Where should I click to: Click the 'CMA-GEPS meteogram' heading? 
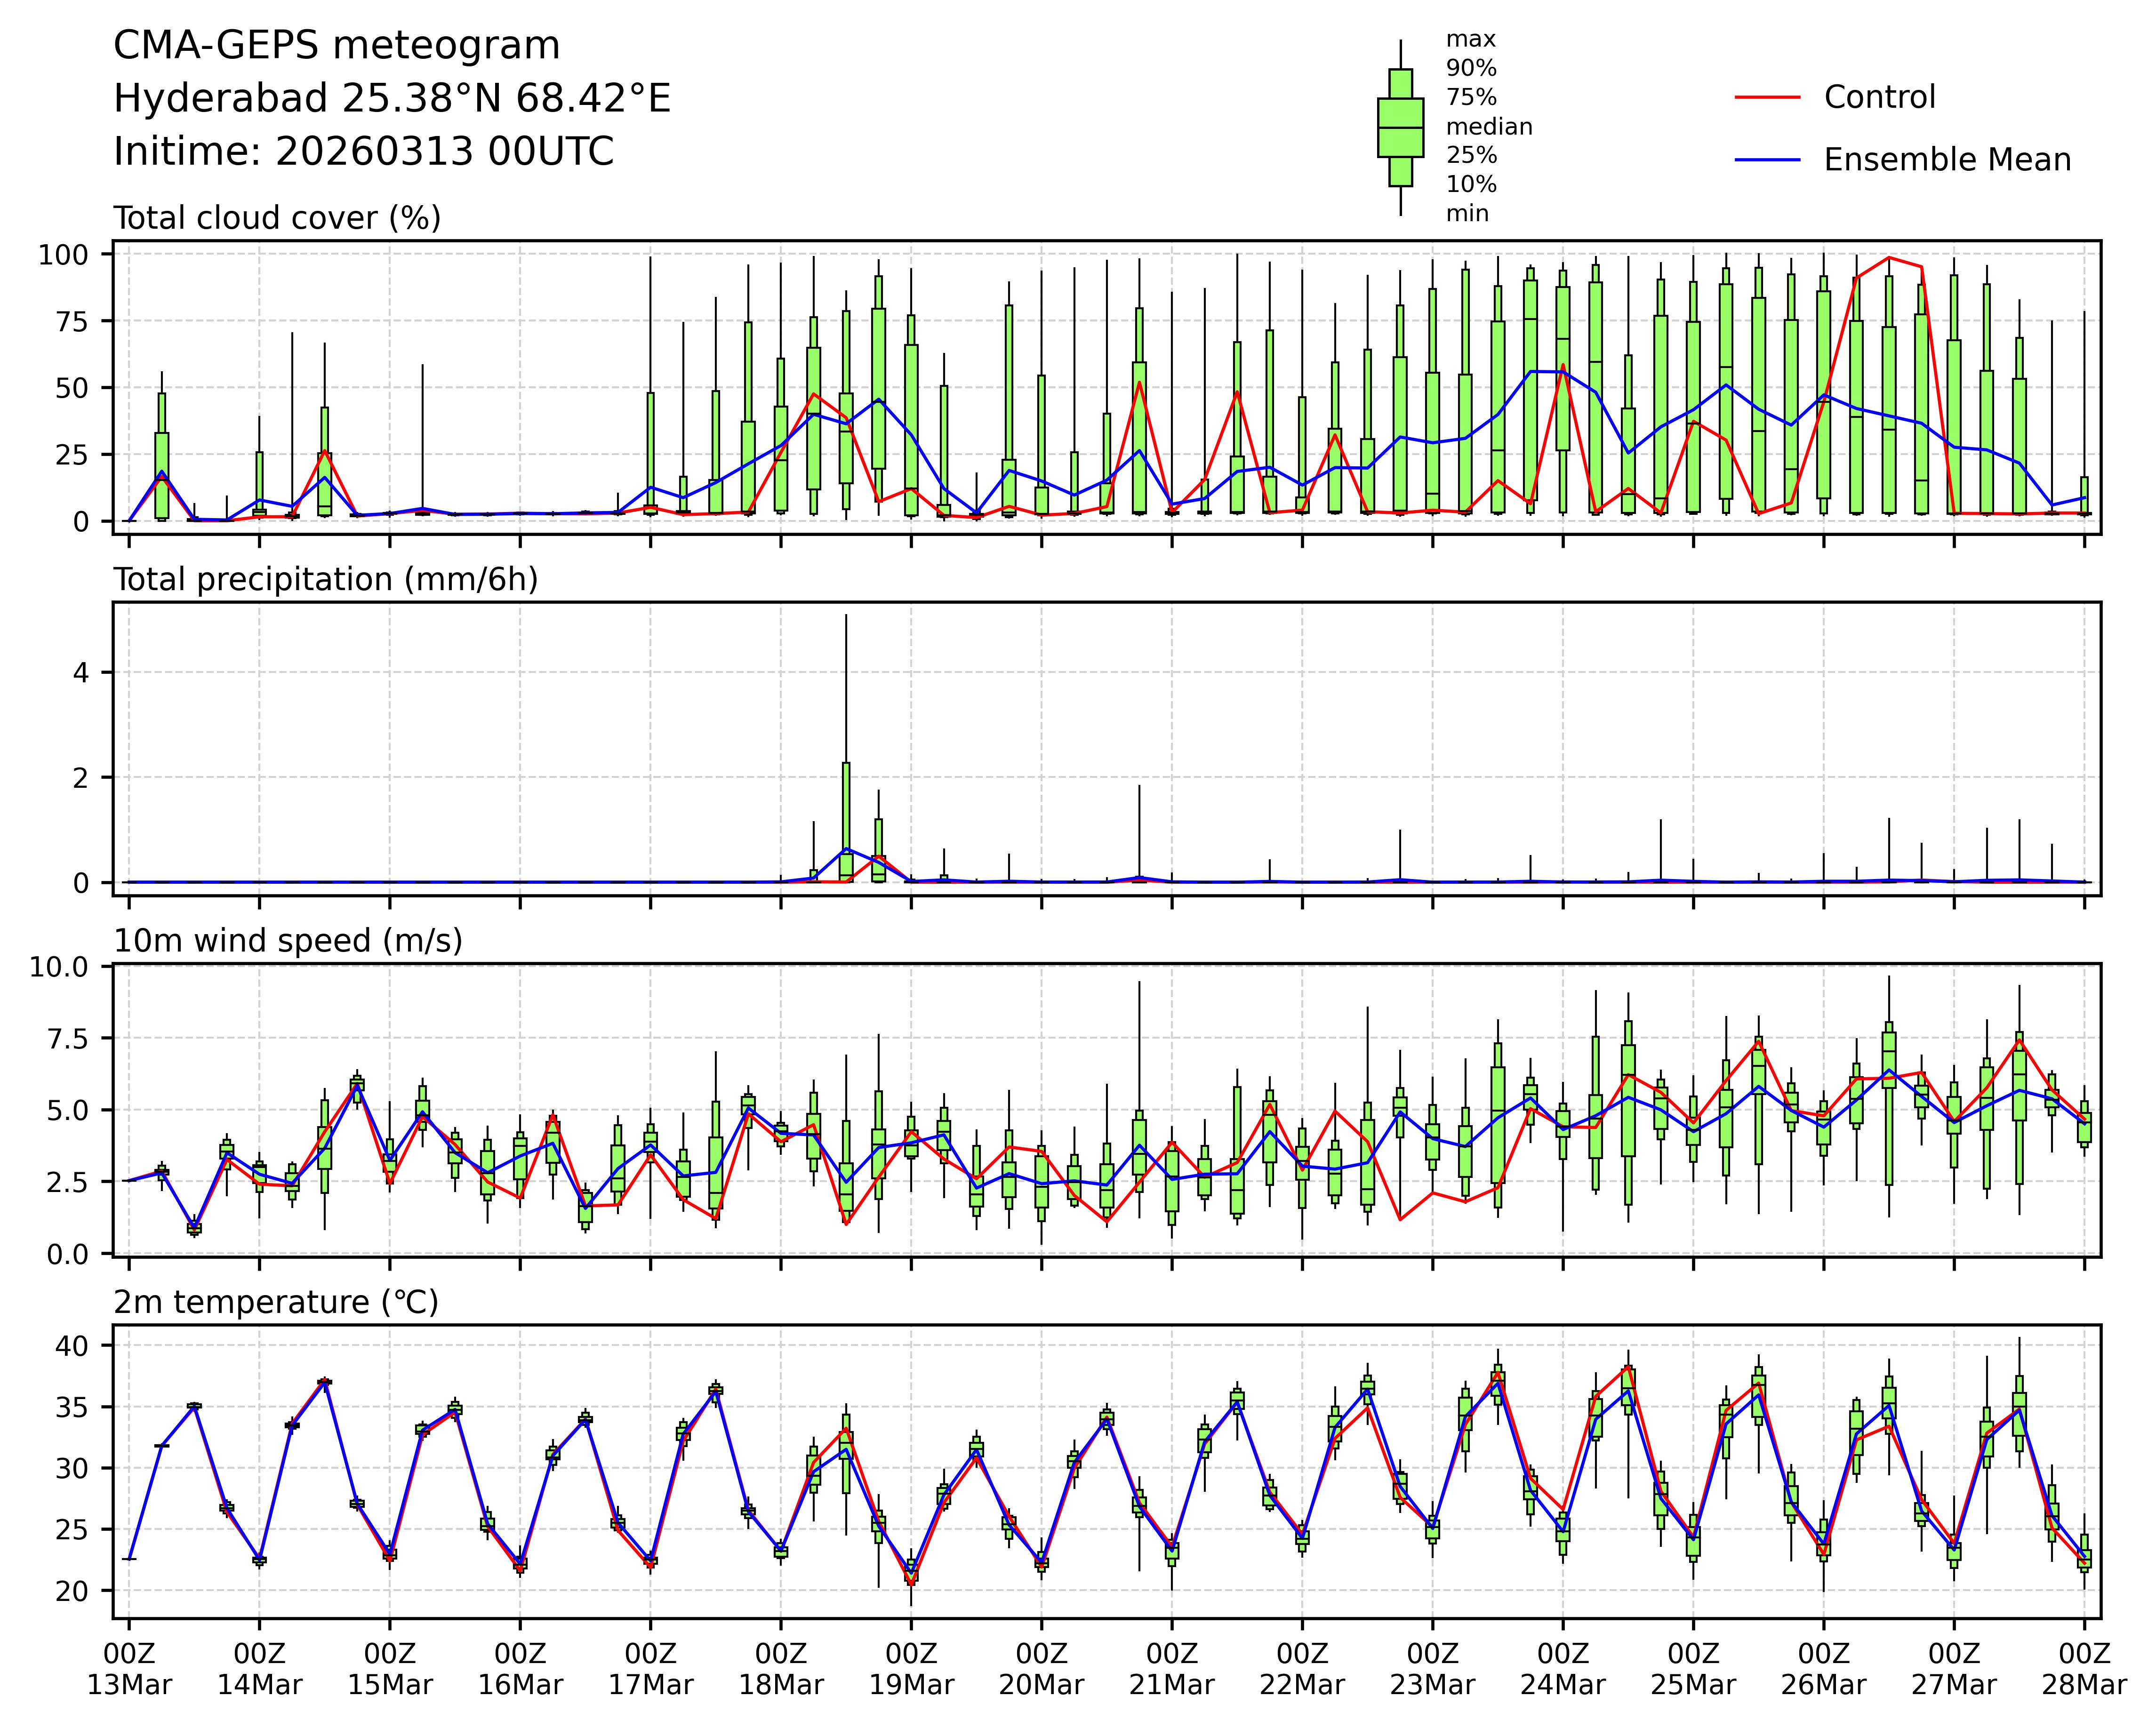(336, 46)
